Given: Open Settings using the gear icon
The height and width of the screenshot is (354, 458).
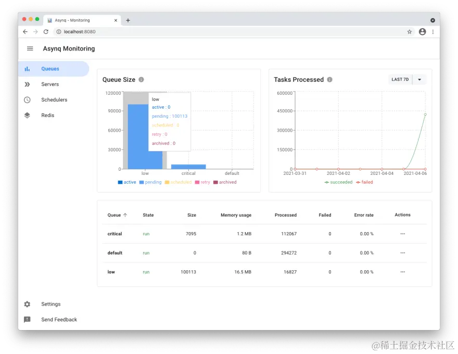Looking at the screenshot, I should click(28, 304).
